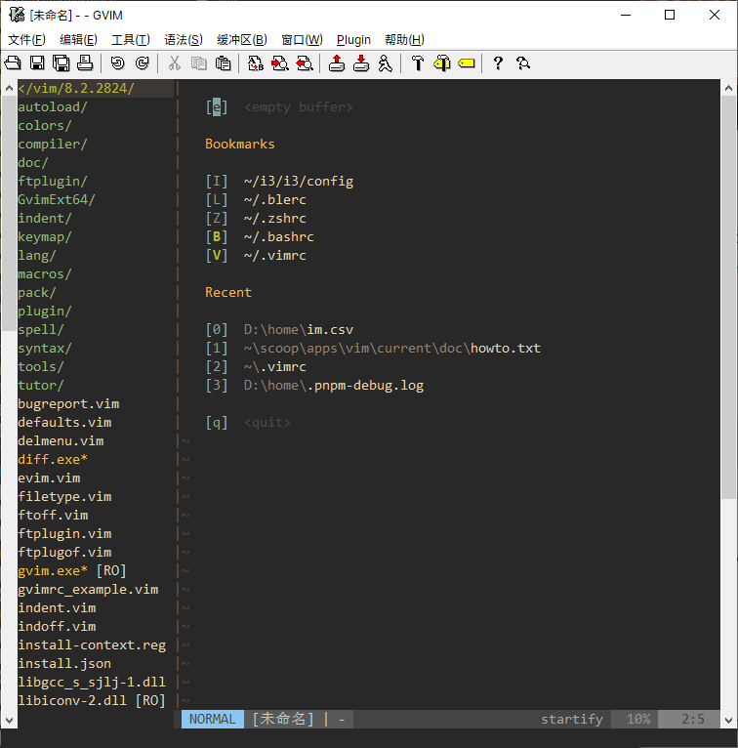Select gvimrc_example.vim in file tree

[x=88, y=590]
